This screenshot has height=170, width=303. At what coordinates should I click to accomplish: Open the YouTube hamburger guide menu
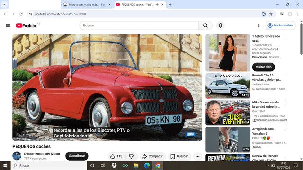[8, 25]
